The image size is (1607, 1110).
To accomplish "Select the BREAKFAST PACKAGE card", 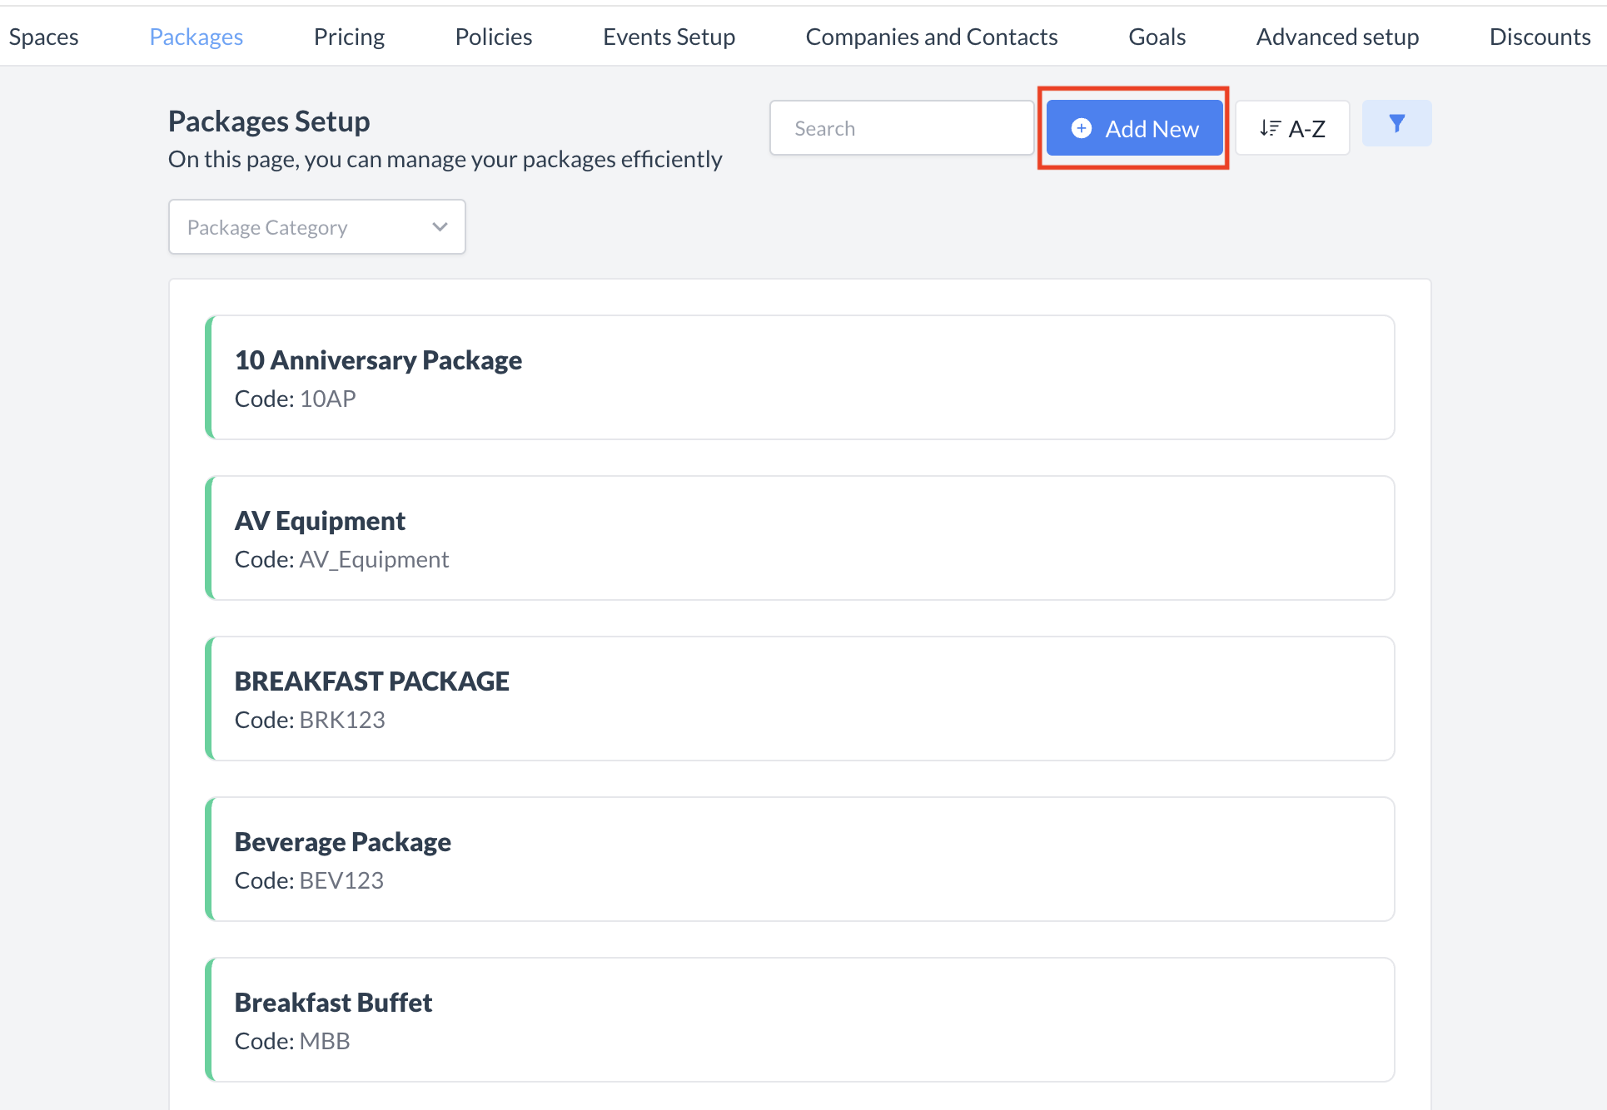I will [799, 698].
